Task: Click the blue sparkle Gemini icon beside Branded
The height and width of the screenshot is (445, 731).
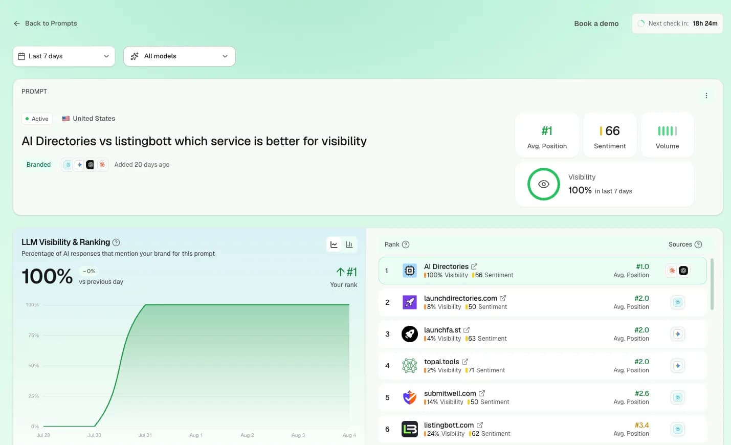Action: 79,165
